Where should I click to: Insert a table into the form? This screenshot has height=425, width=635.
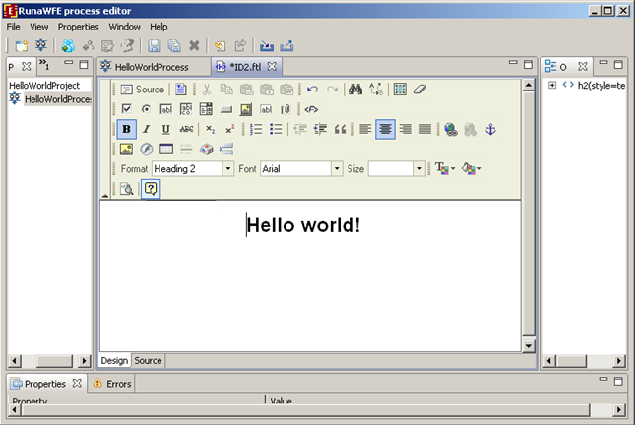pyautogui.click(x=166, y=150)
